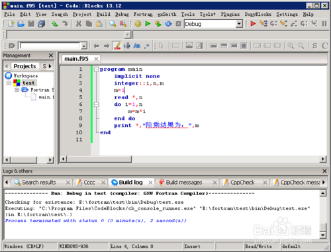Open the incremental search history dropdown
The image size is (331, 252).
tap(84, 46)
